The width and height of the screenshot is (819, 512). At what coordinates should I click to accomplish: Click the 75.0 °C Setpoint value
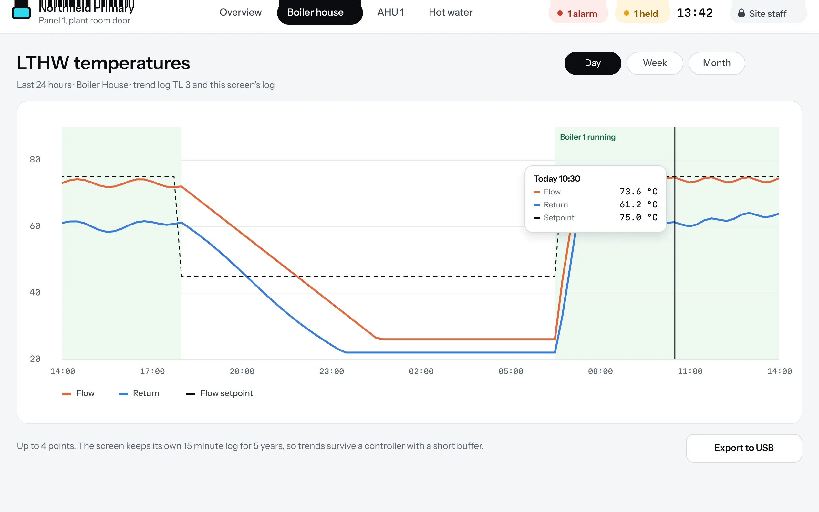click(x=638, y=217)
